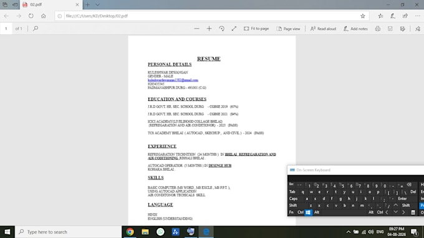
Task: Toggle right Shift key on On-Screen Keyboard
Action: click(x=406, y=206)
